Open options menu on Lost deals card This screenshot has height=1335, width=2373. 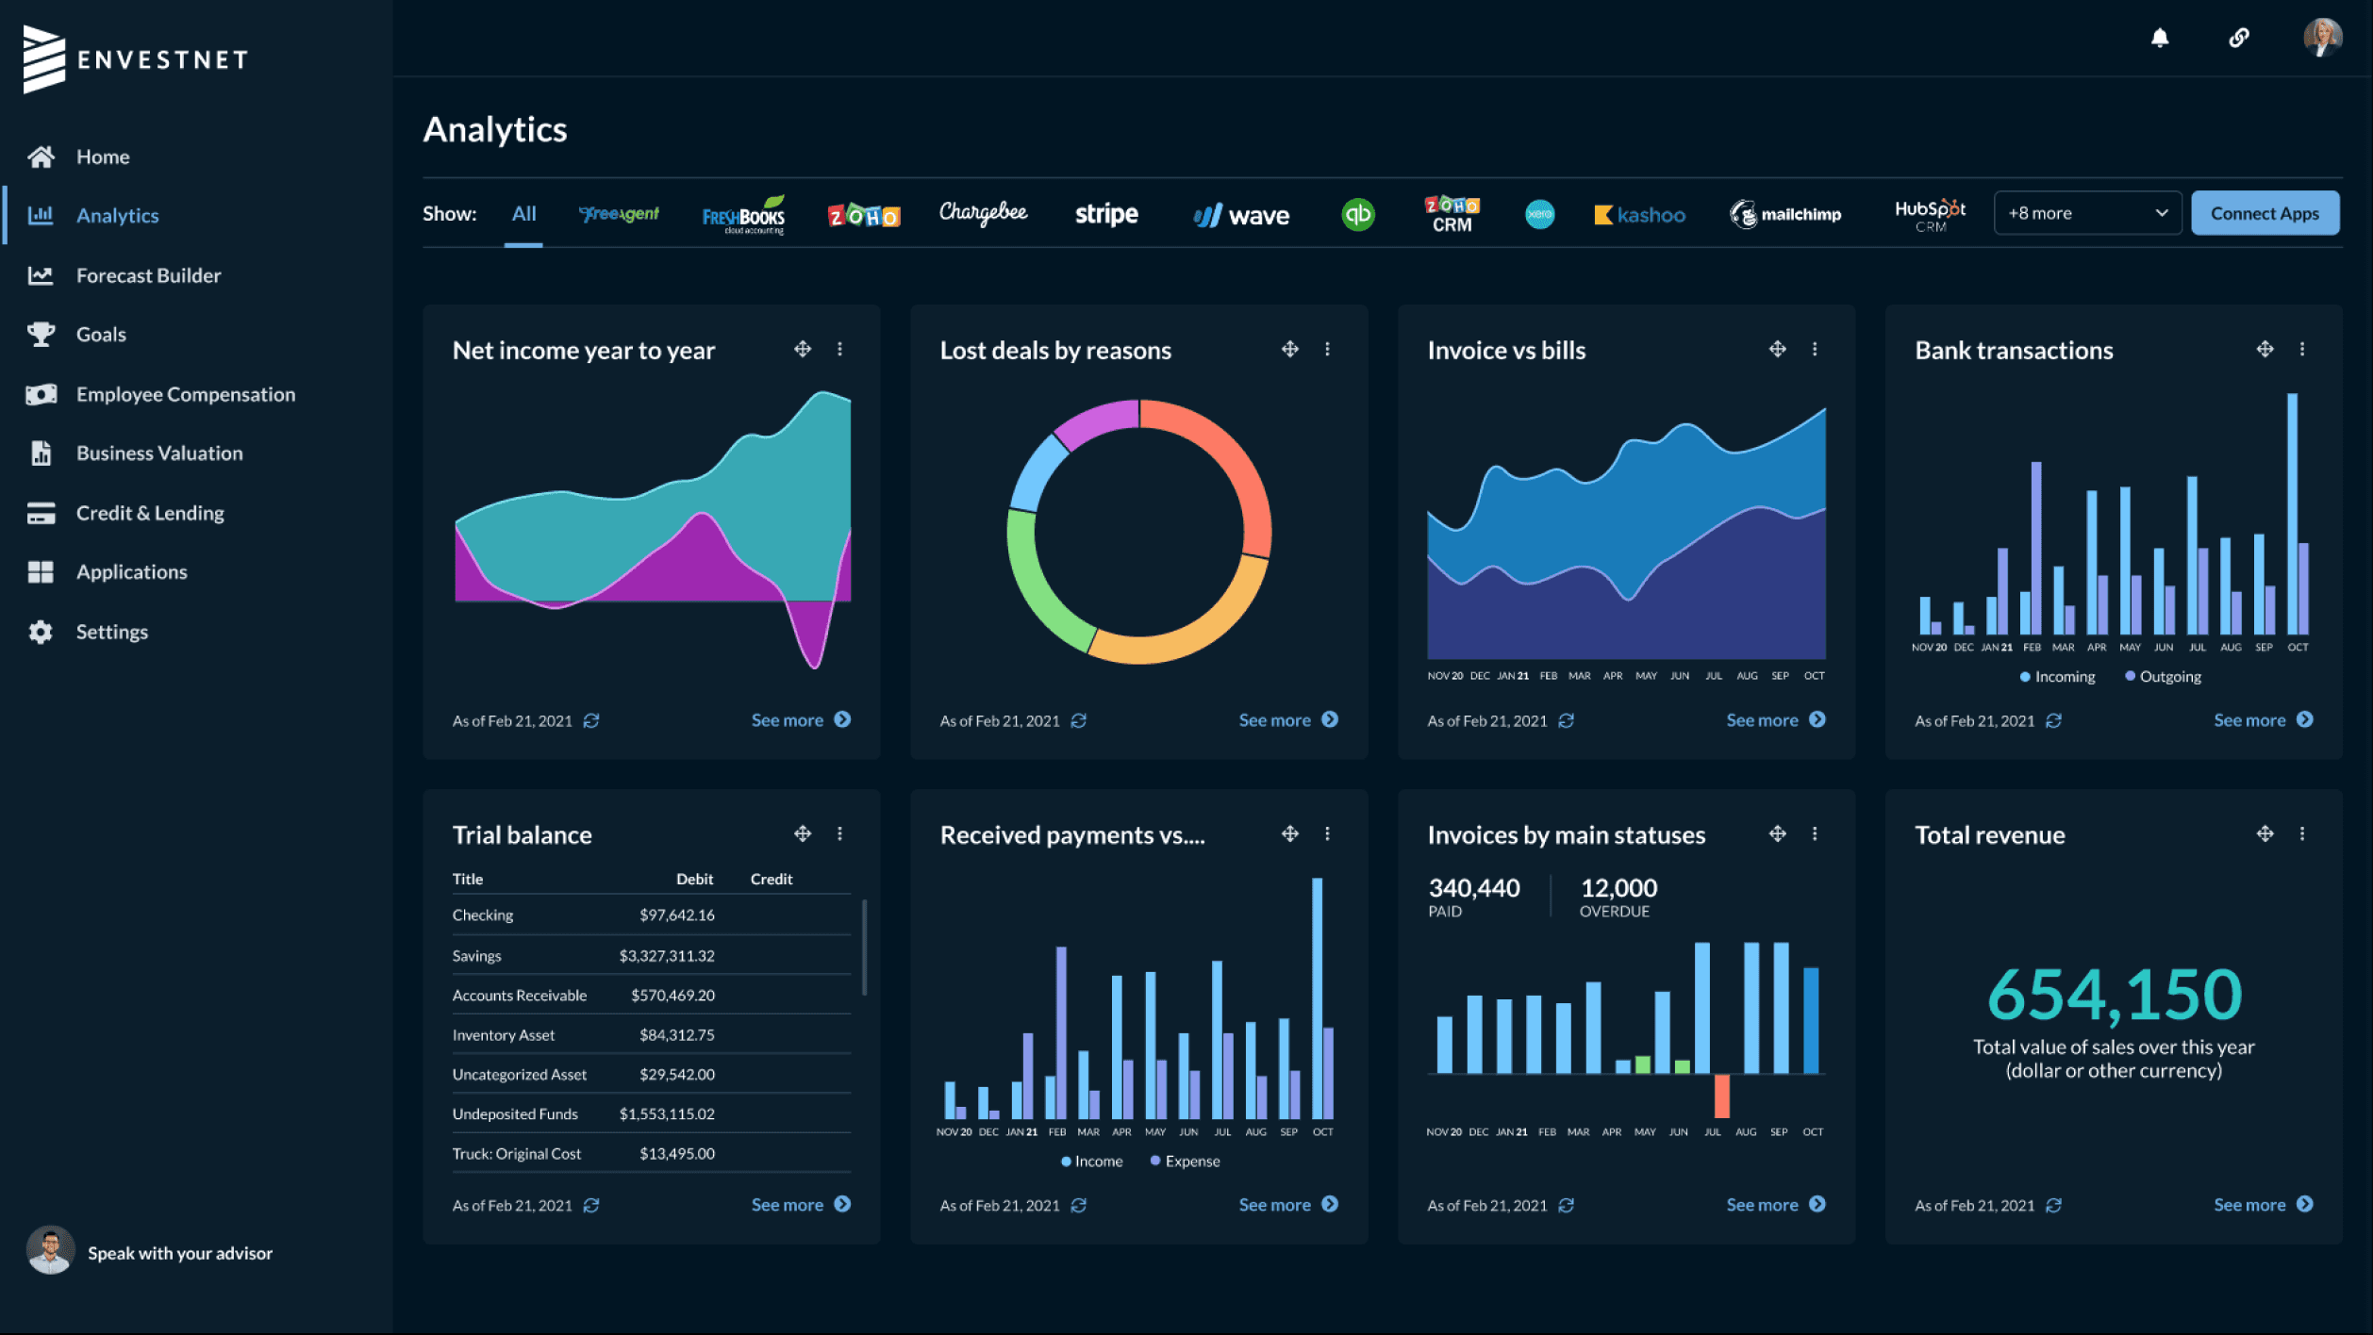tap(1327, 349)
